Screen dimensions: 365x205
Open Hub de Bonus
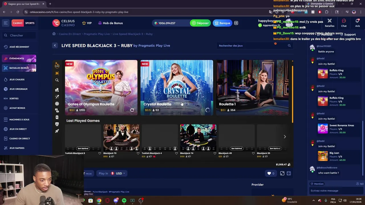(x=110, y=23)
